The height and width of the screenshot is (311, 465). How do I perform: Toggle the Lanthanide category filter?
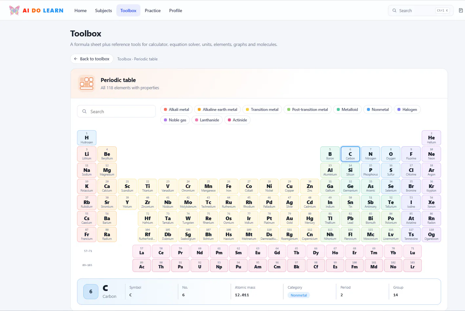pyautogui.click(x=207, y=120)
